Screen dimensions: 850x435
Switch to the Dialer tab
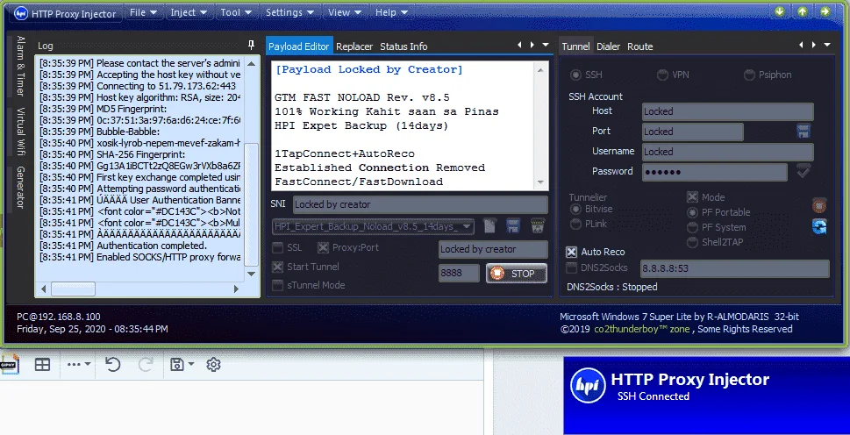pos(608,46)
